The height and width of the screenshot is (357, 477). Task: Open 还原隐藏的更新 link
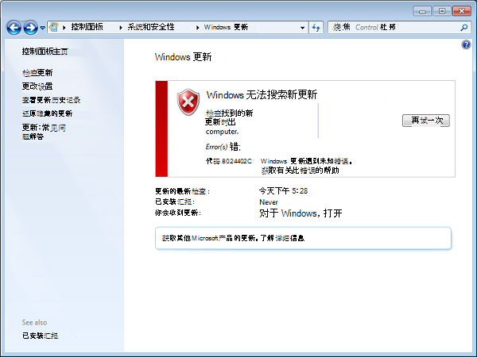tap(47, 113)
